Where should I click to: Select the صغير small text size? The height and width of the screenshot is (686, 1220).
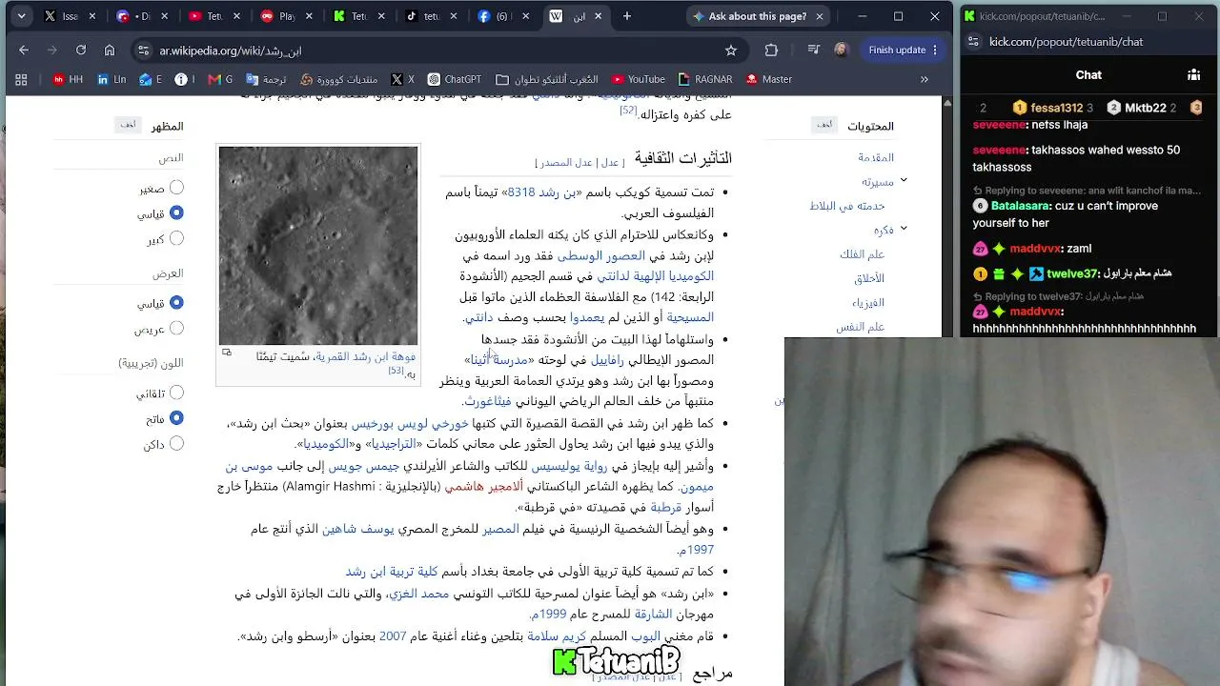pyautogui.click(x=176, y=189)
